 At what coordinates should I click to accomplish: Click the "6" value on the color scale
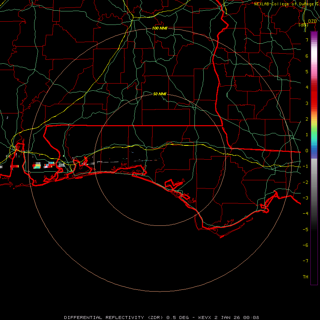(307, 56)
